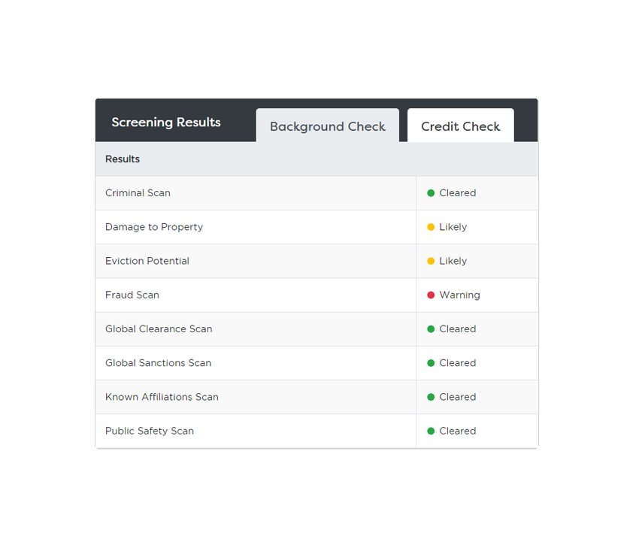Click the Known Affiliations Scan label

tap(162, 397)
